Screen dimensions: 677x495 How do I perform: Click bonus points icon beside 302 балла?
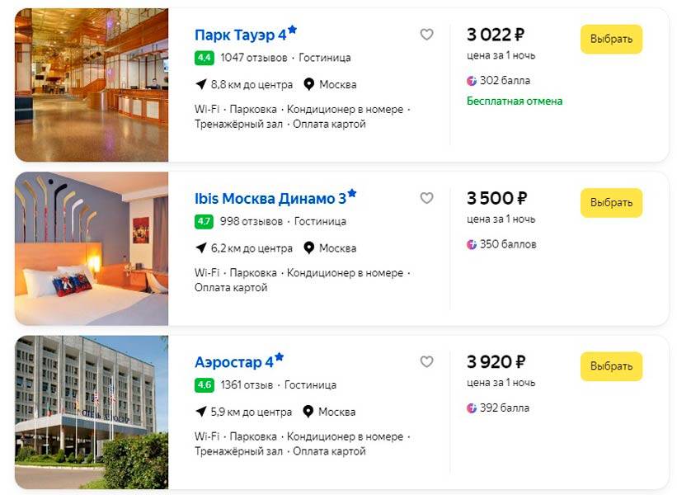472,81
